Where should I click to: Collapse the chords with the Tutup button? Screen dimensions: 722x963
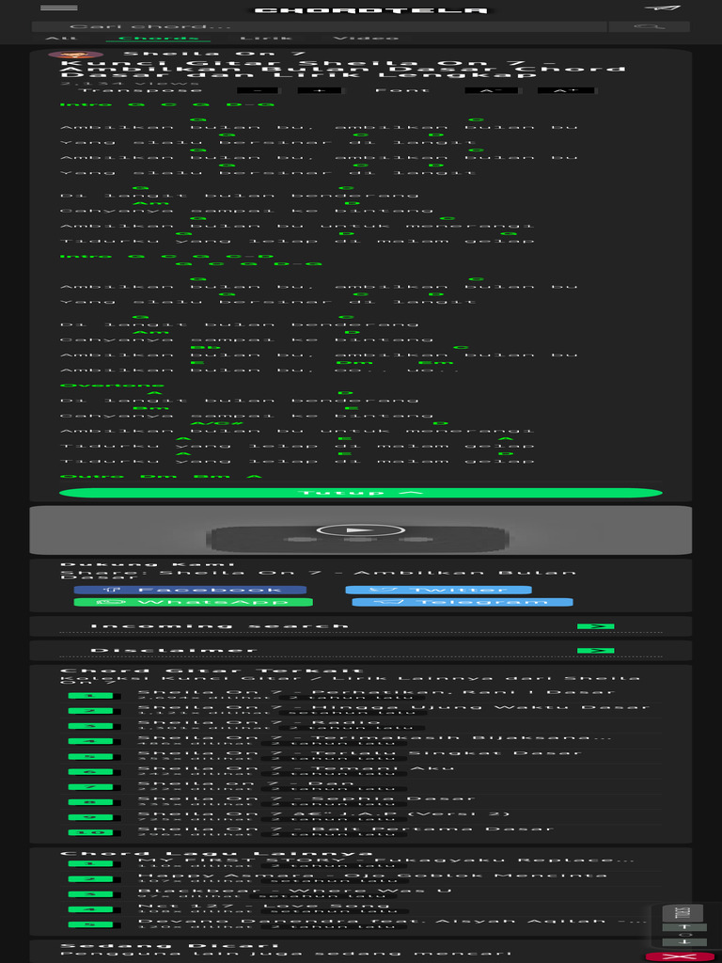pos(360,492)
